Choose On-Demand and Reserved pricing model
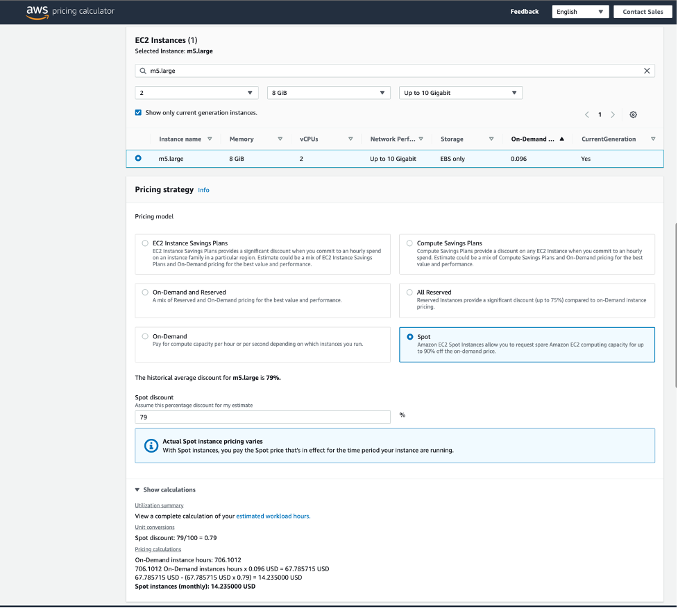 click(145, 293)
